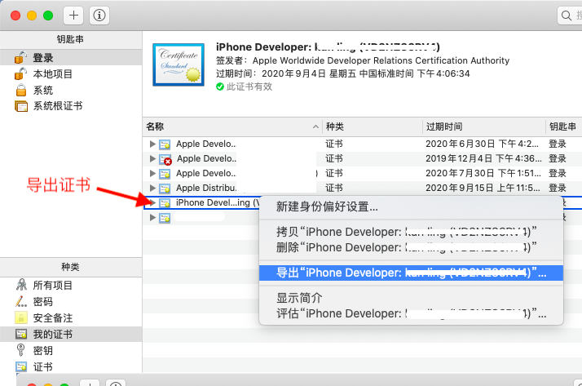Expand the last unnamed certificate row
Image resolution: width=582 pixels, height=386 pixels.
[152, 217]
